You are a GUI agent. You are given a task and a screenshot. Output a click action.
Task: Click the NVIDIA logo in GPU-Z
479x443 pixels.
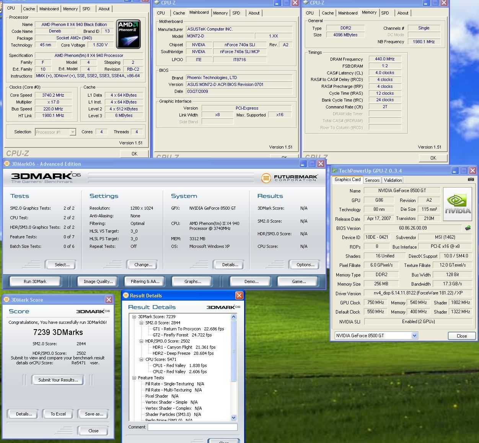coord(458,204)
